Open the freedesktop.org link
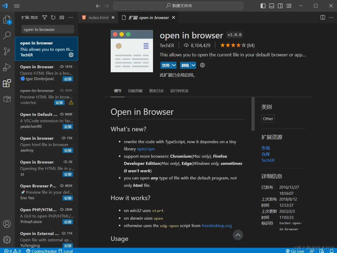The height and width of the screenshot is (253, 337). (x=217, y=226)
